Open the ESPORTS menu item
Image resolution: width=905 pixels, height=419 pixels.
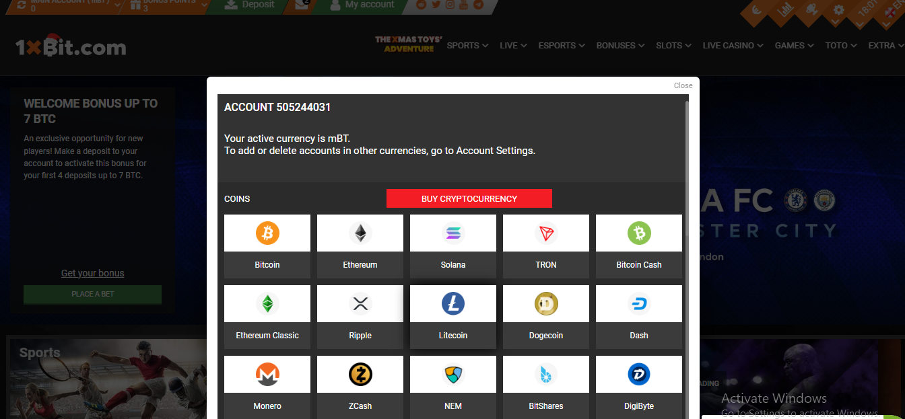(x=560, y=45)
